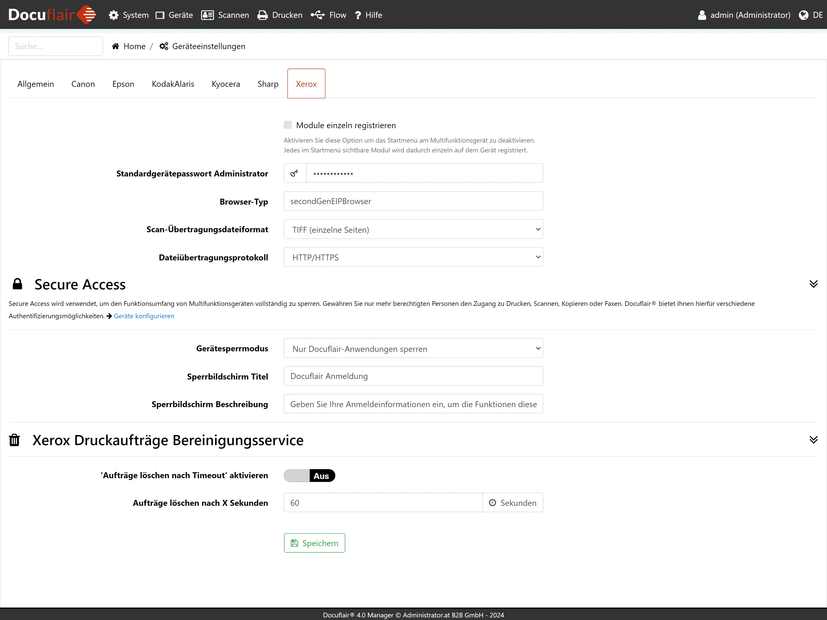Click the Flow USB icon

318,15
